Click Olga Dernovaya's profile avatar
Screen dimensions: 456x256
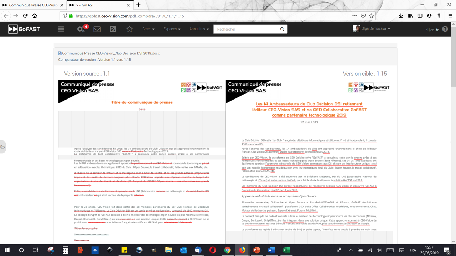pos(356,29)
